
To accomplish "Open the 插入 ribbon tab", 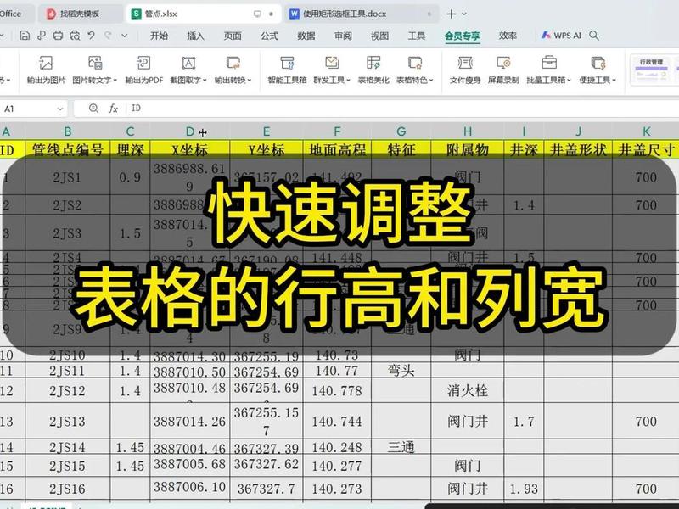I will pyautogui.click(x=195, y=36).
